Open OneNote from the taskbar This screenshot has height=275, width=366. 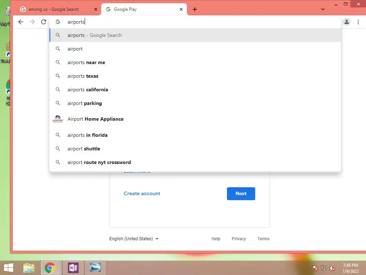73,268
